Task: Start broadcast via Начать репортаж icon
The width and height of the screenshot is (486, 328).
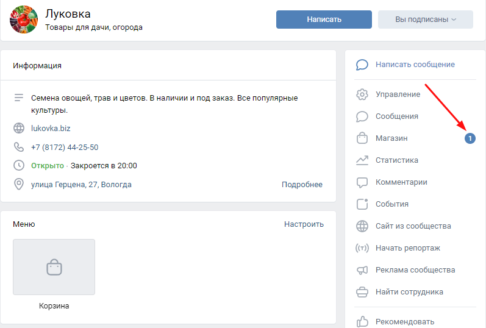Action: (x=362, y=248)
